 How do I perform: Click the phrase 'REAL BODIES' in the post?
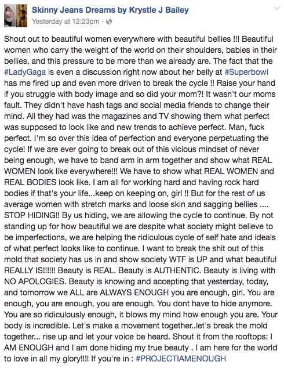coord(30,182)
